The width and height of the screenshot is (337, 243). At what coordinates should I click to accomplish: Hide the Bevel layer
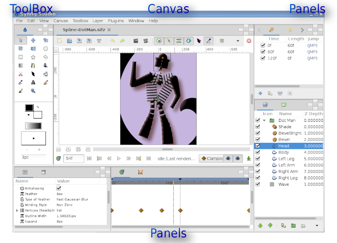[x=257, y=139]
